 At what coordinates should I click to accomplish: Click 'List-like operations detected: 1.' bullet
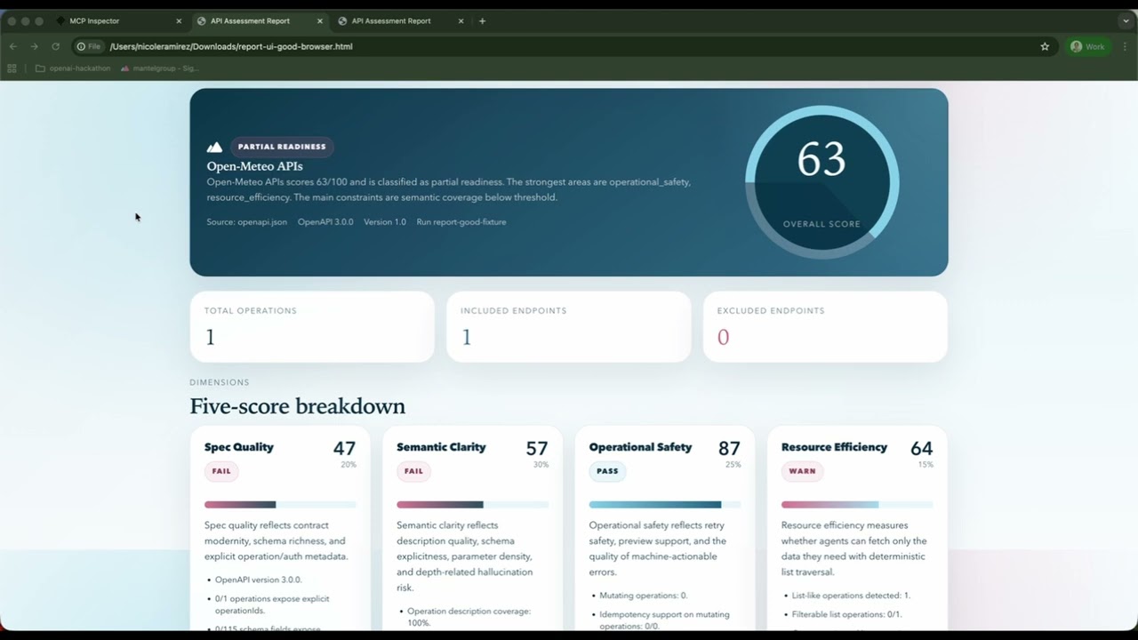point(851,596)
